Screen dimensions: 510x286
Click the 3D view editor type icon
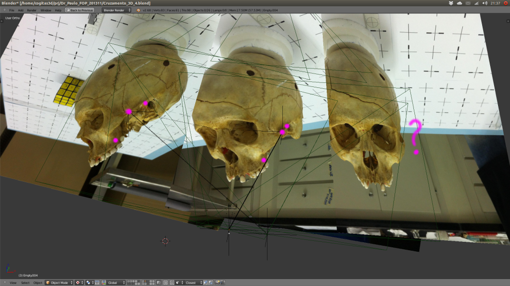click(4, 283)
